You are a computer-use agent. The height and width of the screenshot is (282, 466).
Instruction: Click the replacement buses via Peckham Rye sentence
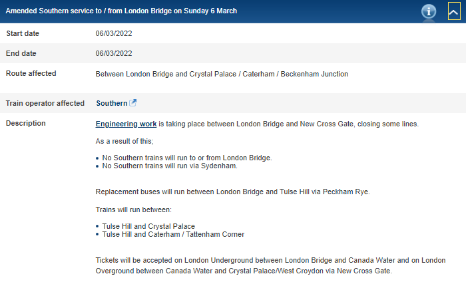point(232,192)
